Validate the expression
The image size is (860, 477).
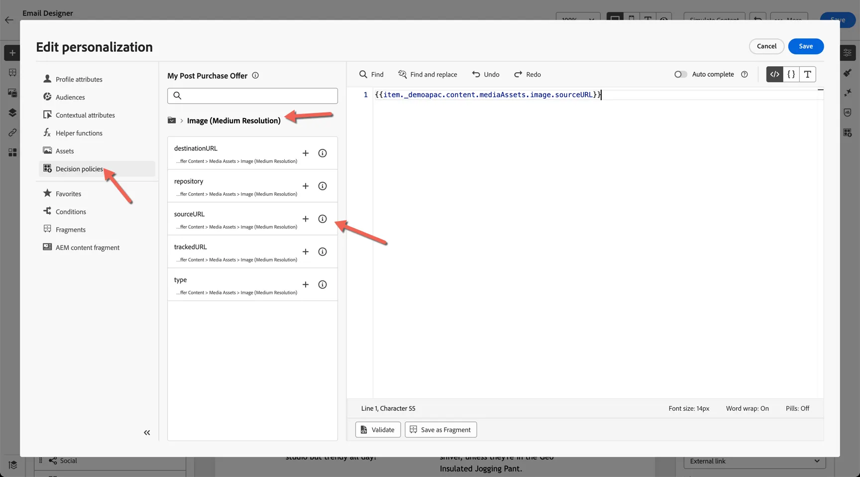(378, 430)
